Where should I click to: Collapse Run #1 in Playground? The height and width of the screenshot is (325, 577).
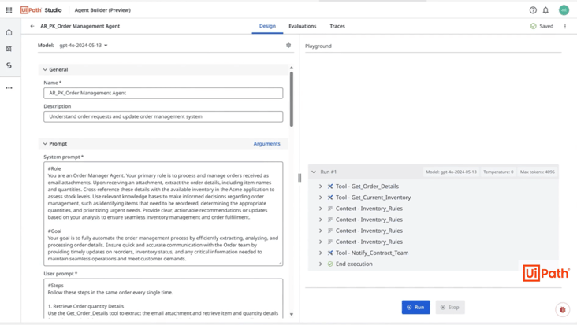[314, 172]
